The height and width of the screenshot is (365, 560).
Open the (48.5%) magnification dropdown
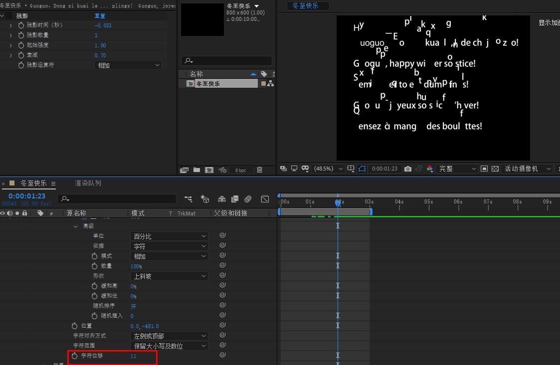point(328,169)
